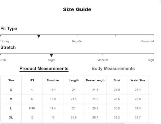This screenshot has height=124, width=161.
Task: Click the 8/10 US size cell
Action: (x=32, y=108)
